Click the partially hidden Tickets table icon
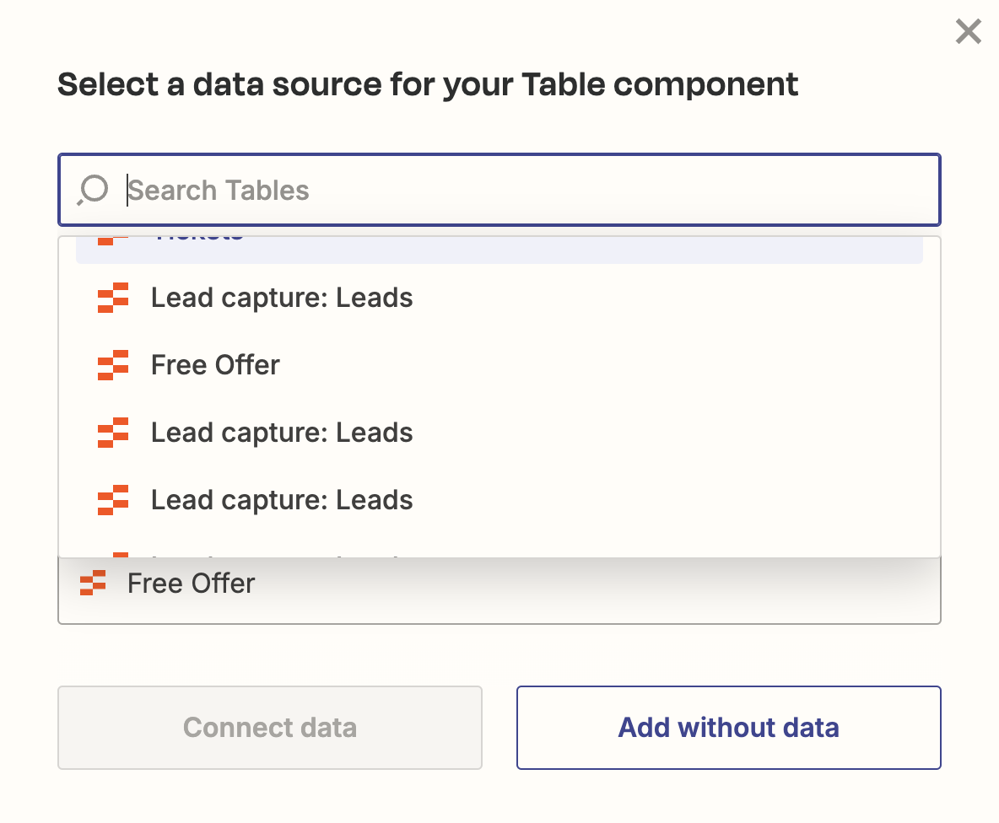The height and width of the screenshot is (823, 999). click(x=112, y=241)
